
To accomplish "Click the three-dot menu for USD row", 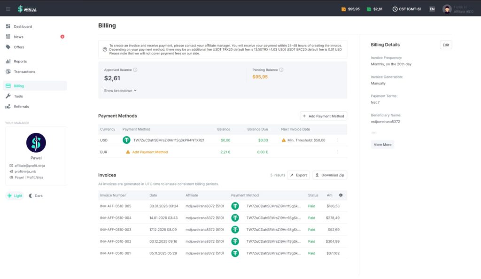I will pyautogui.click(x=337, y=140).
